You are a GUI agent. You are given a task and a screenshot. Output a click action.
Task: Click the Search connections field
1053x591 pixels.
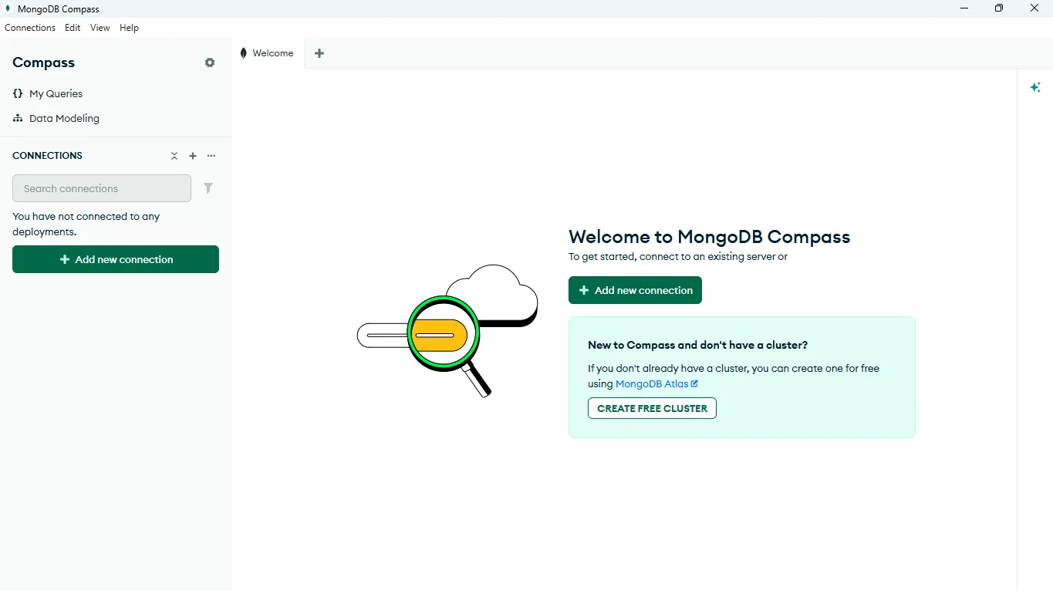point(101,188)
